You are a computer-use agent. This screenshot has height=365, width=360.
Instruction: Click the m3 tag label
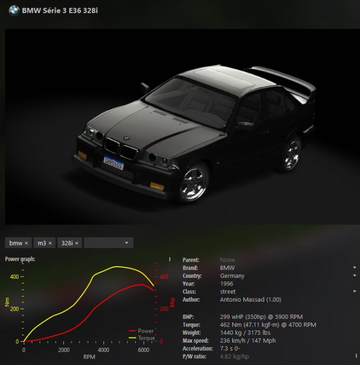tap(42, 243)
